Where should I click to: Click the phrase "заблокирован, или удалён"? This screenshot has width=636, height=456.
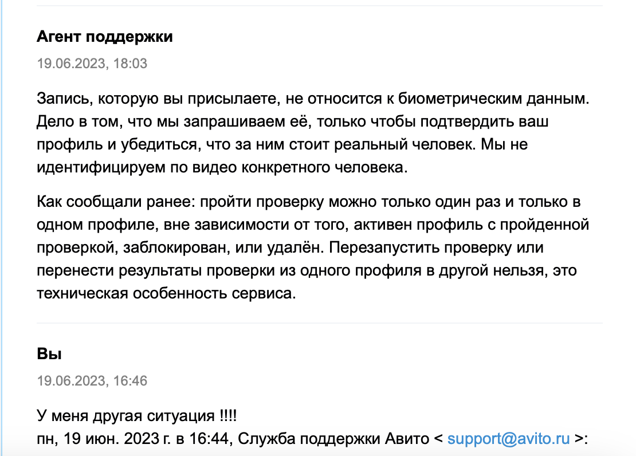(222, 247)
